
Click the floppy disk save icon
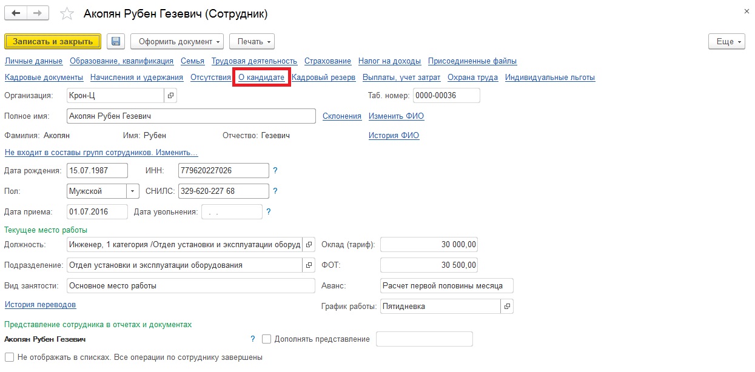click(x=116, y=41)
